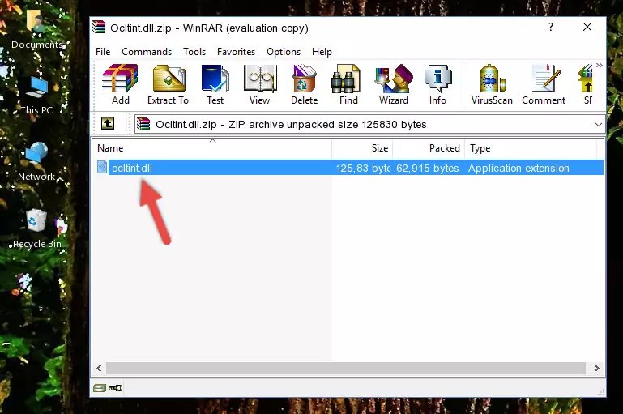Screen dimensions: 623x414
Task: Open the Commands menu
Action: (x=147, y=52)
